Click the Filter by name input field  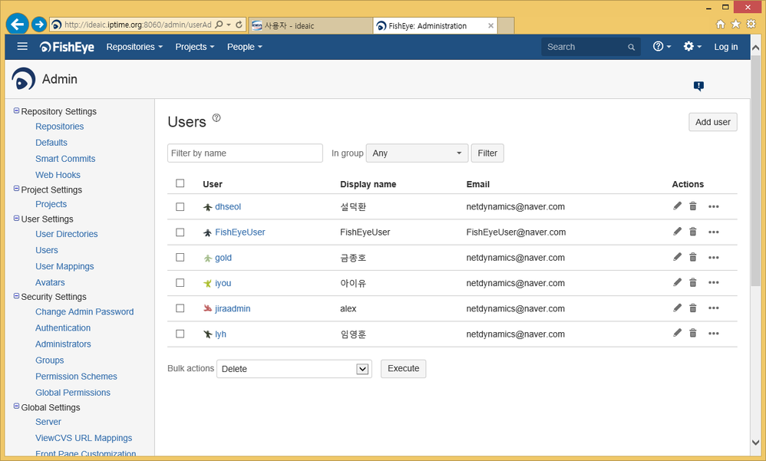(244, 153)
